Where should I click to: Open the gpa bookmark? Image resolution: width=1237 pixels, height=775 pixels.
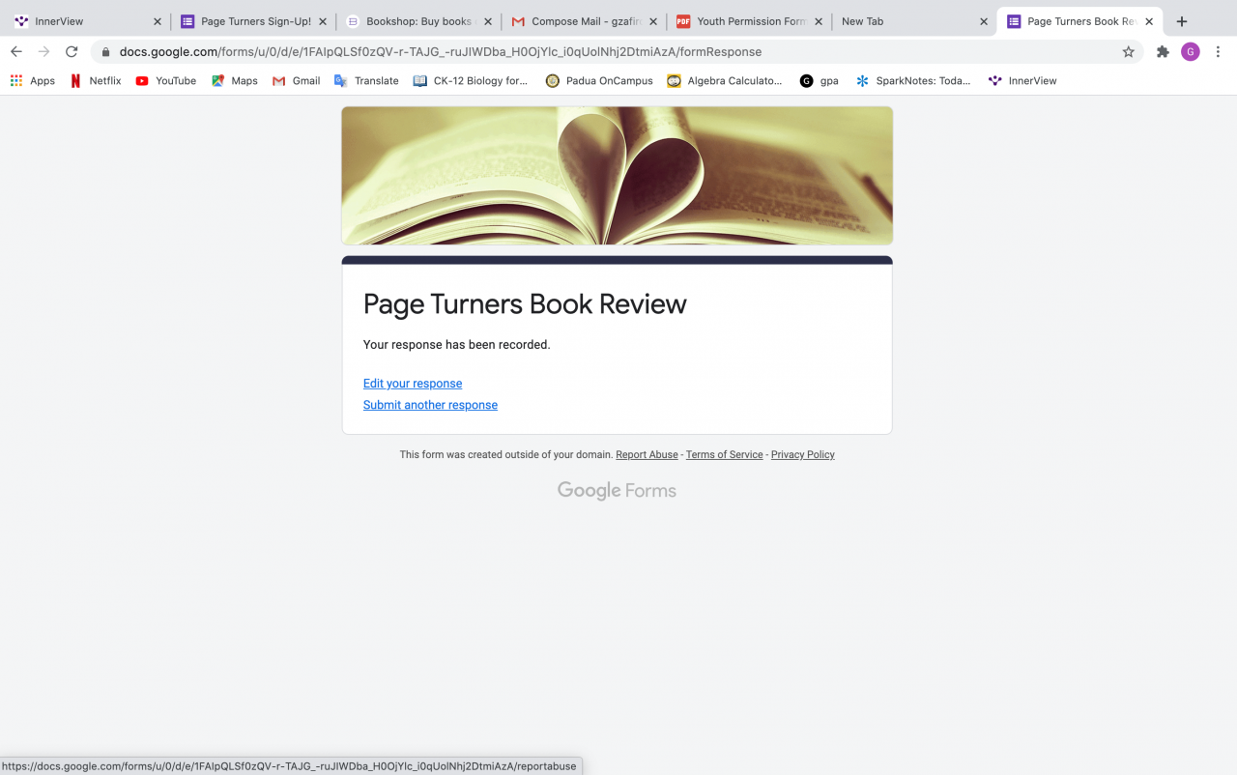(820, 81)
